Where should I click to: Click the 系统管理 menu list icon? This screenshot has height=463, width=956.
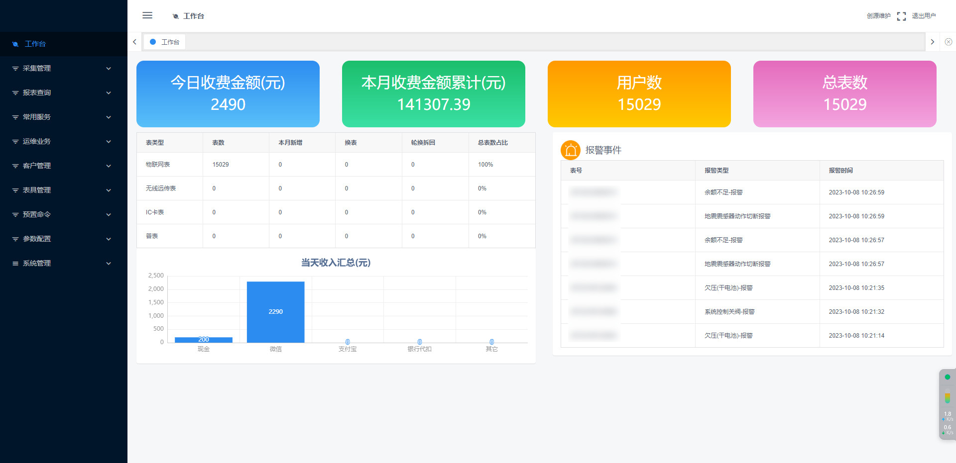[x=15, y=264]
